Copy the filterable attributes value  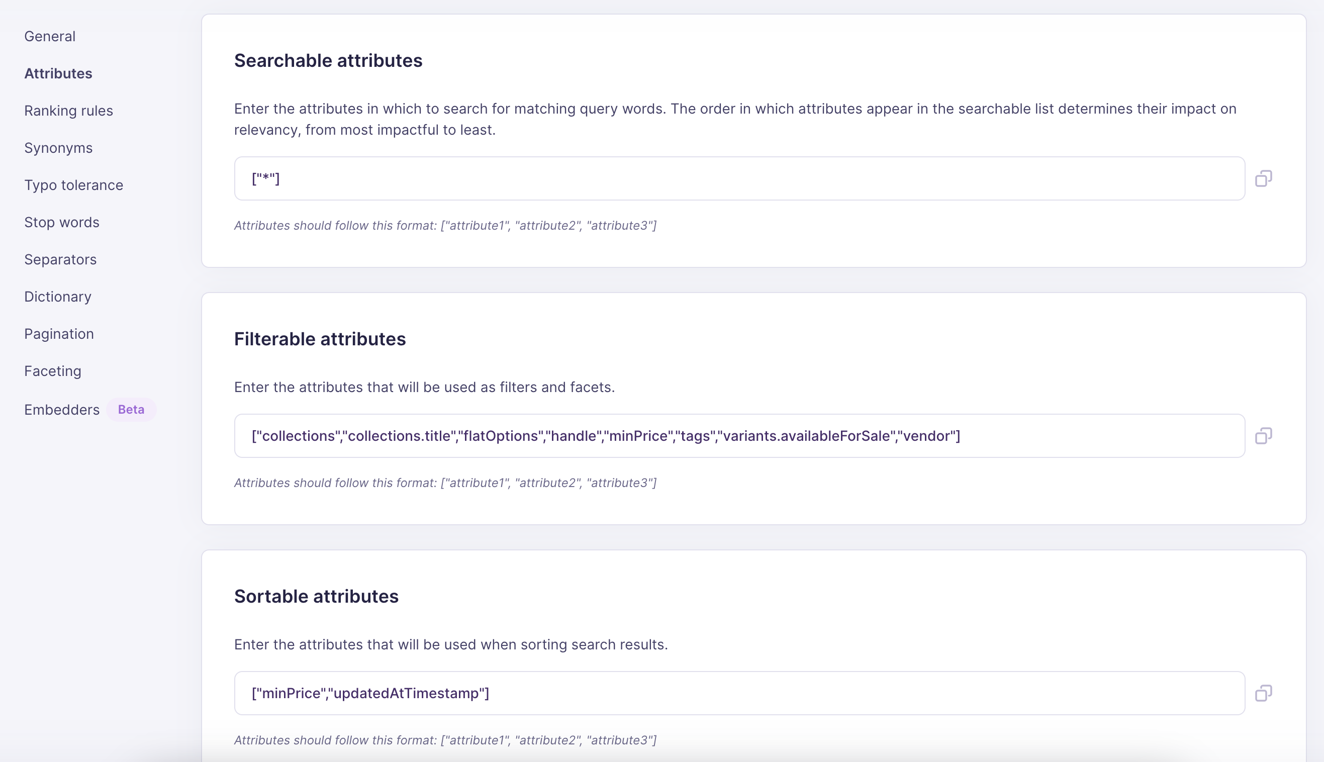point(1264,435)
